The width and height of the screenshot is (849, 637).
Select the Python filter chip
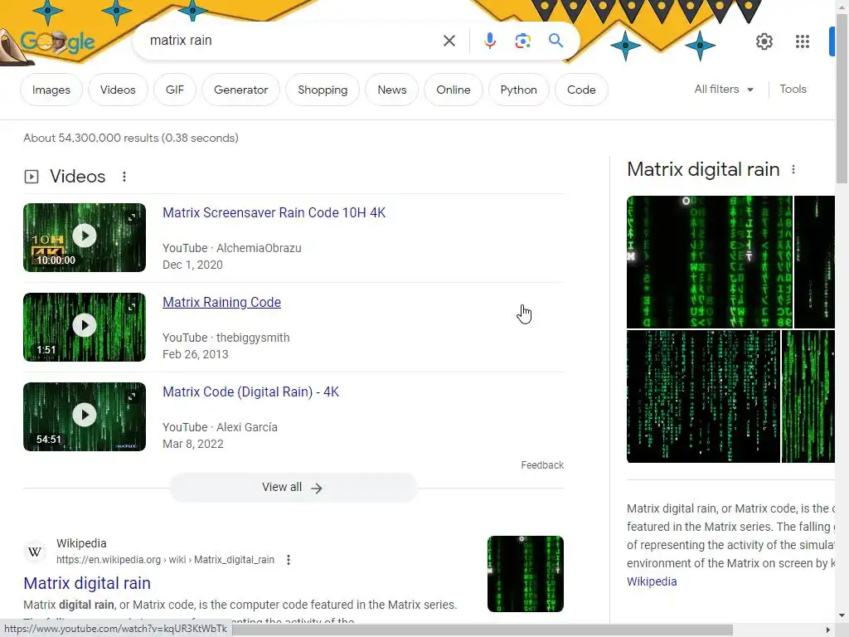point(519,90)
